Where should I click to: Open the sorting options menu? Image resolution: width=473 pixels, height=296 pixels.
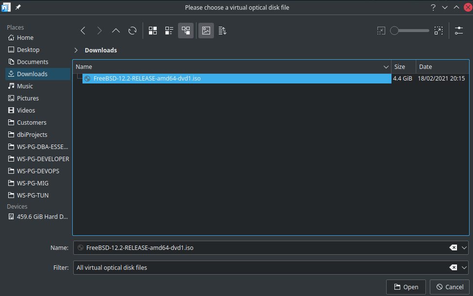(222, 31)
